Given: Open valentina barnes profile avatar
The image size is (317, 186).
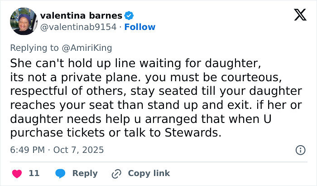Looking at the screenshot, I should 23,21.
